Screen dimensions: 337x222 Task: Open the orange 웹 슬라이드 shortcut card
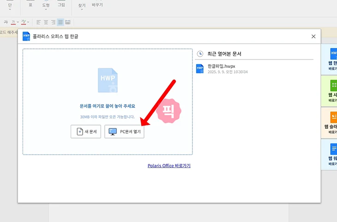[x=329, y=123]
